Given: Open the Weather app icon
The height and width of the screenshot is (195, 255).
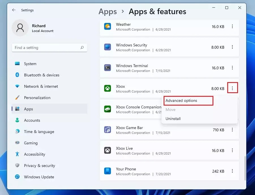Looking at the screenshot, I should [107, 27].
